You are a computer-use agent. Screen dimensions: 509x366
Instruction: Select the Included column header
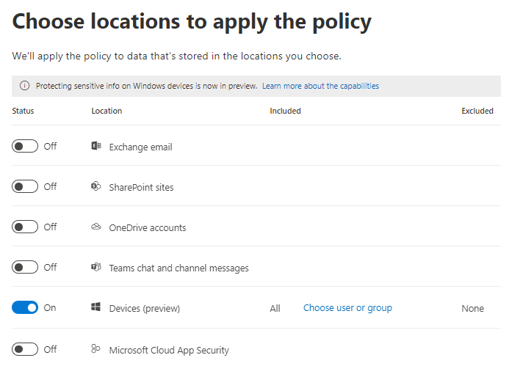(285, 111)
